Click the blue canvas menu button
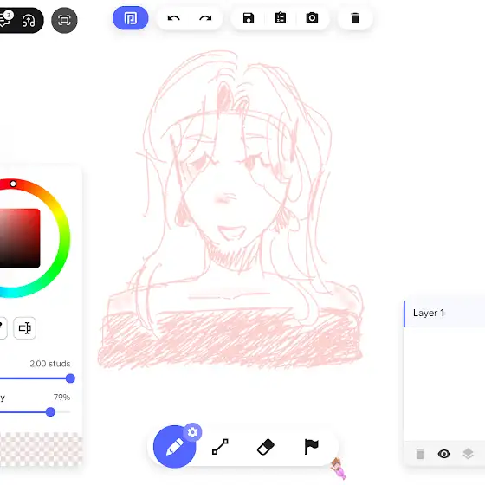The width and height of the screenshot is (485, 485). pyautogui.click(x=130, y=18)
